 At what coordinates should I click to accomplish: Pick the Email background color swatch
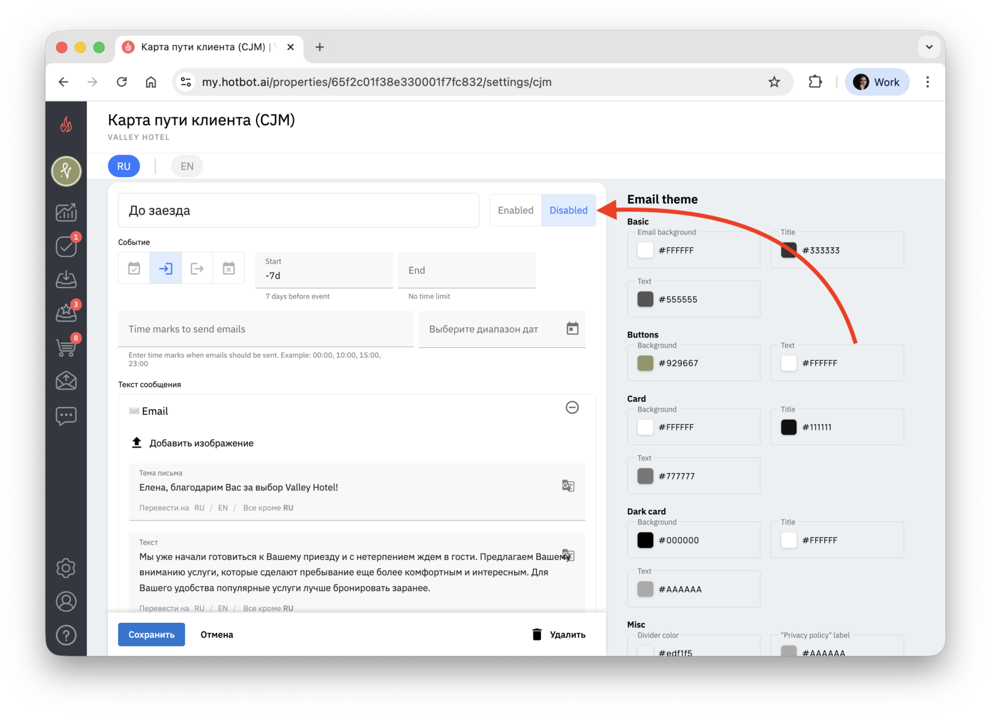coord(645,250)
